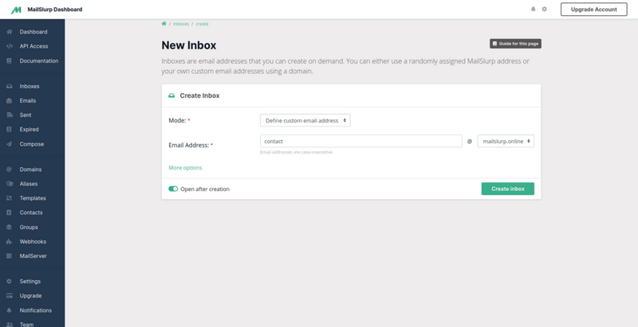Click the Domains globe icon

10,169
